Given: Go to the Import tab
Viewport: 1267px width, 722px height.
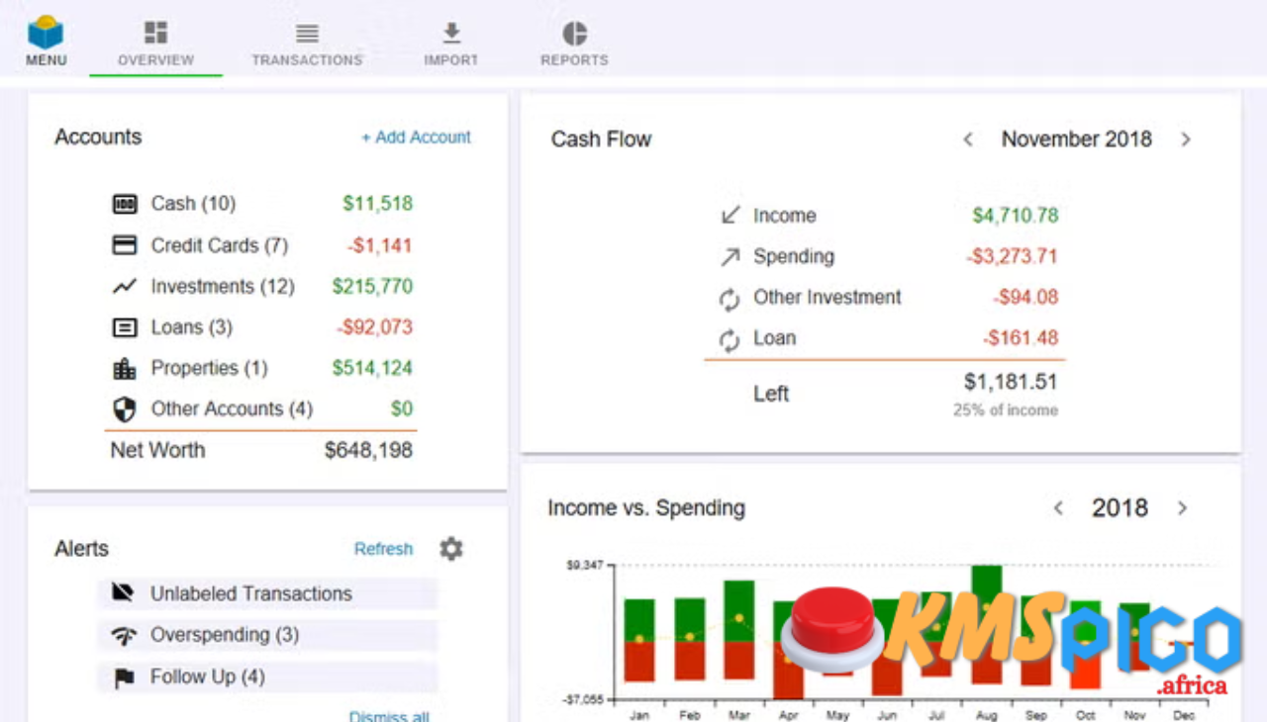Looking at the screenshot, I should [x=451, y=45].
